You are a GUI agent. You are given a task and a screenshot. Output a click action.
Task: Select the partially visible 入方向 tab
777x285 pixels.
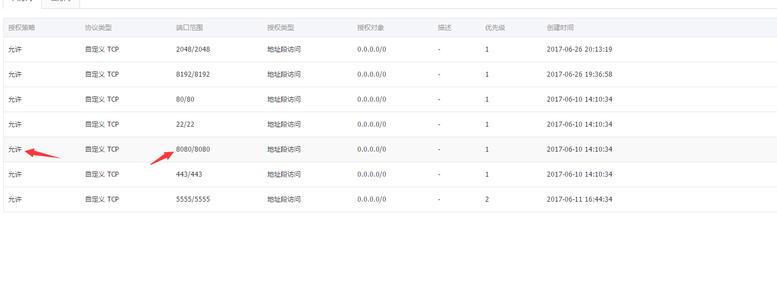[23, 3]
